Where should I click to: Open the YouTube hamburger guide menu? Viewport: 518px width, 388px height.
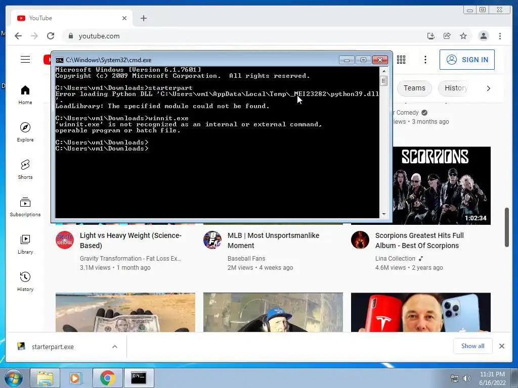coord(25,60)
